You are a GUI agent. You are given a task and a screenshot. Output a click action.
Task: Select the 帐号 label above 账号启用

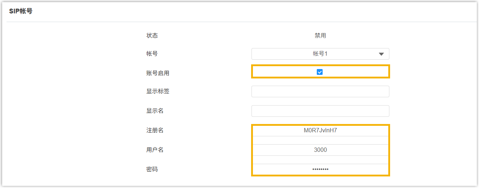pyautogui.click(x=152, y=54)
